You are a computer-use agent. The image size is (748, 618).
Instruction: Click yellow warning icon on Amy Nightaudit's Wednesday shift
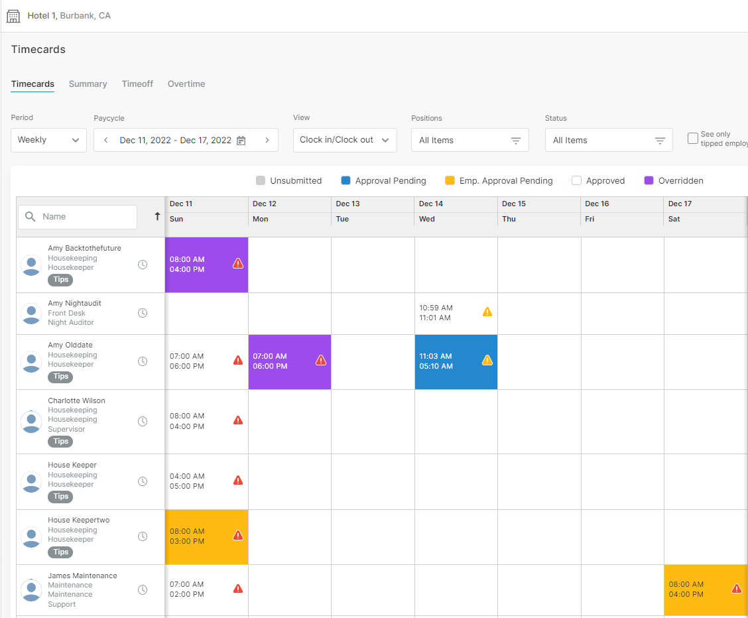pos(487,312)
